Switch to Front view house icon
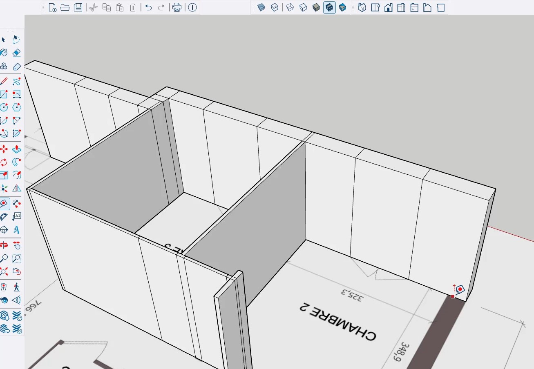Viewport: 534px width, 369px height. tap(388, 7)
